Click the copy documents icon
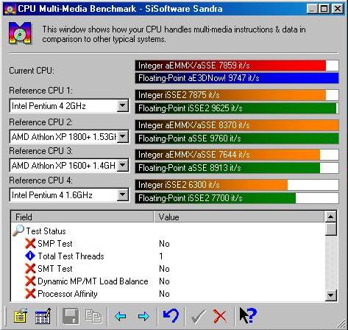Viewport: 348px width, 330px height. point(93,316)
